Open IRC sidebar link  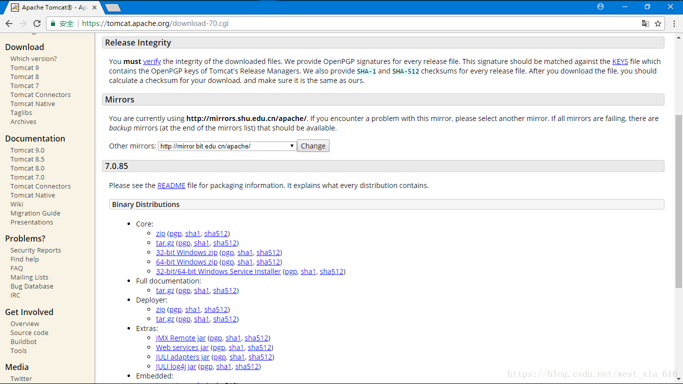15,295
